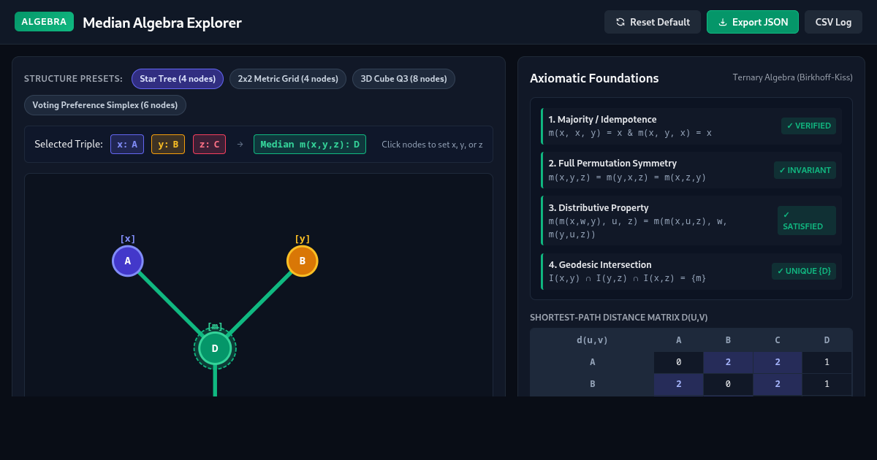Click the UNIQUE {D} status badge

click(x=804, y=271)
